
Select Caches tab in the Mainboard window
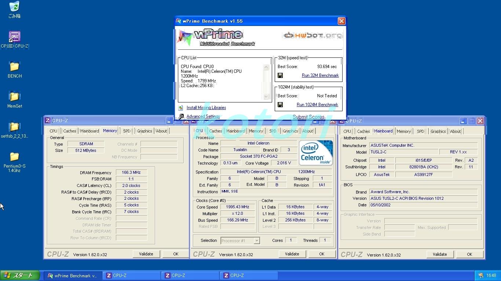(x=363, y=131)
